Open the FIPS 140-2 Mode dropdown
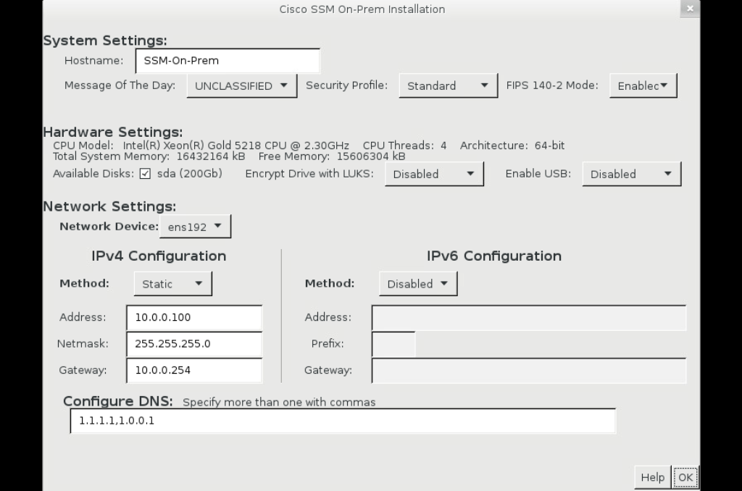This screenshot has width=742, height=491. (643, 85)
